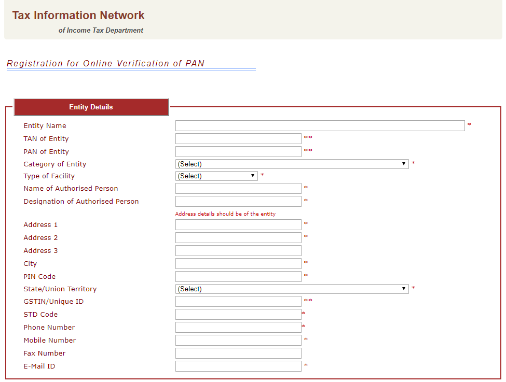Select the STD Code input box

pyautogui.click(x=238, y=314)
